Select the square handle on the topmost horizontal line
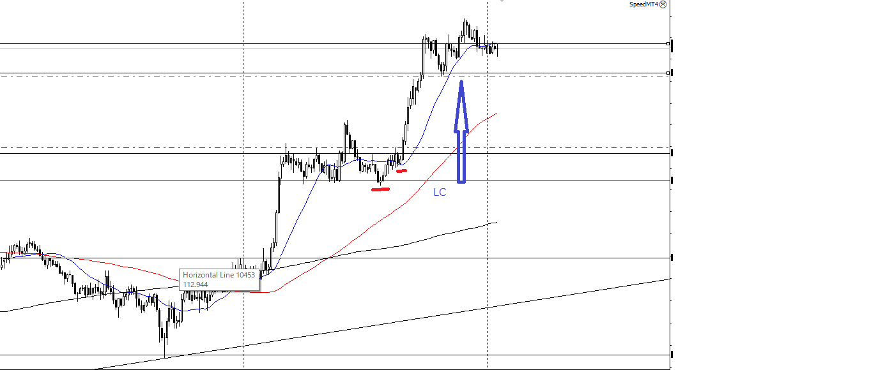This screenshot has height=370, width=869. coord(668,44)
